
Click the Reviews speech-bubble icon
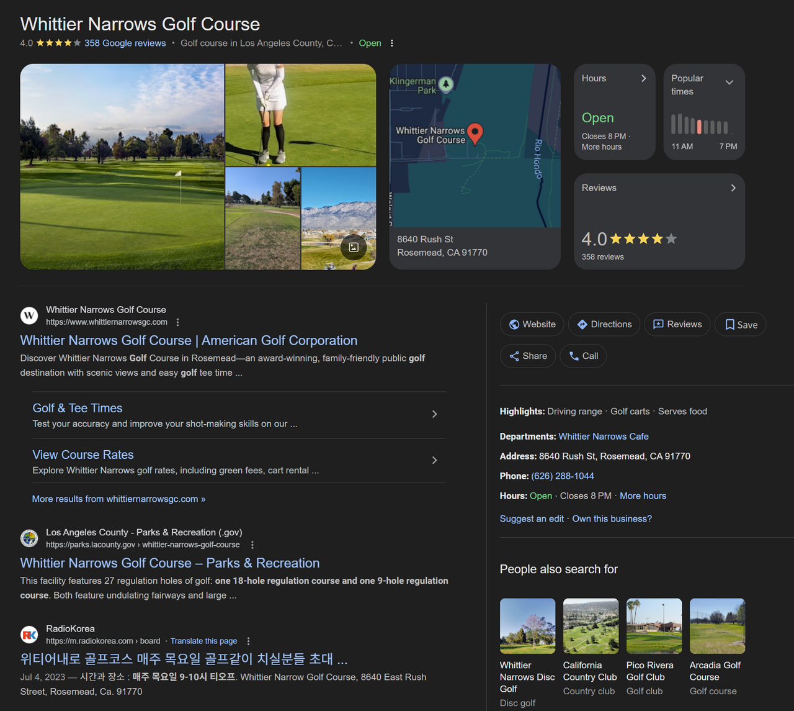tap(659, 325)
